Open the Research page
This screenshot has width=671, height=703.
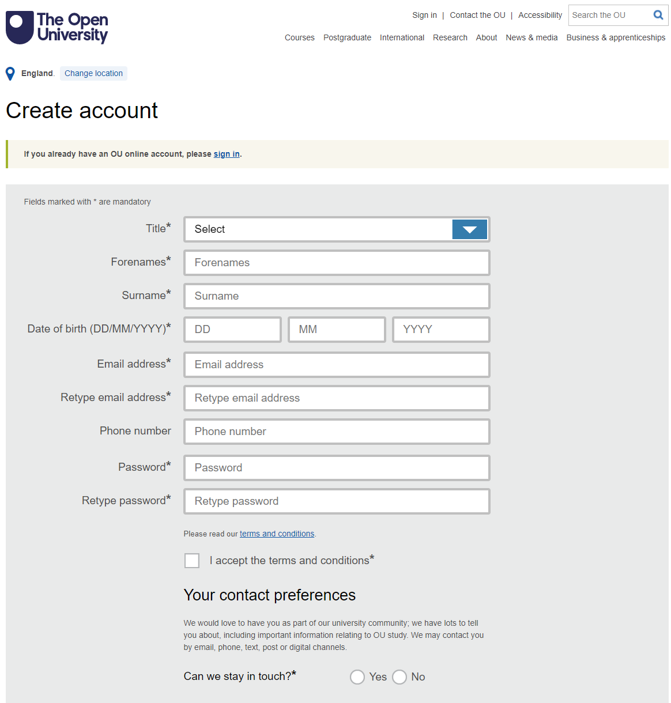(450, 37)
